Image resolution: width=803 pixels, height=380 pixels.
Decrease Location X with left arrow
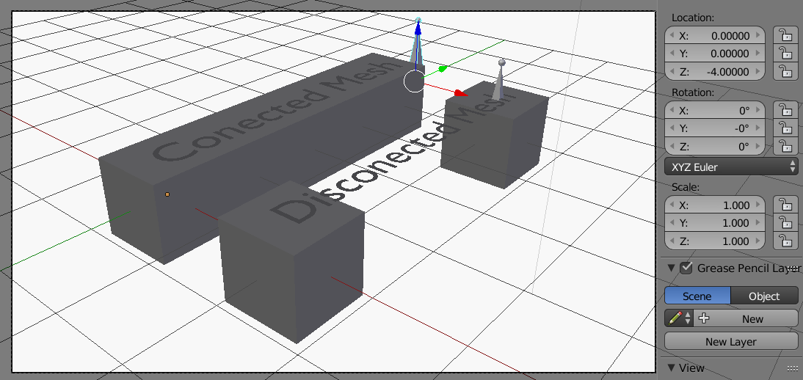coord(672,36)
